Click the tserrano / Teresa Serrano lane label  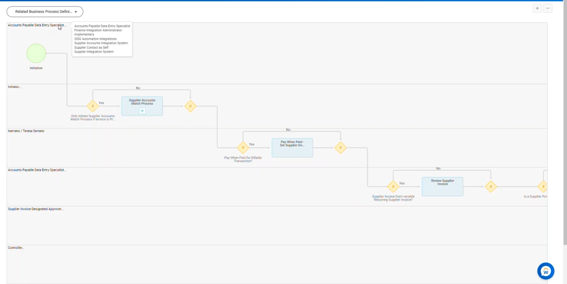(26, 131)
